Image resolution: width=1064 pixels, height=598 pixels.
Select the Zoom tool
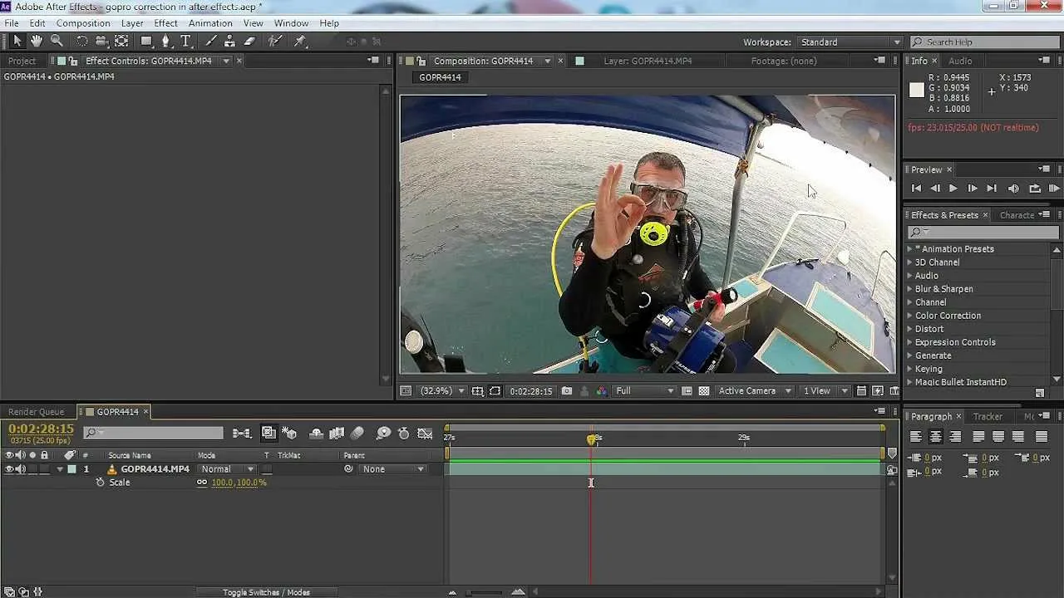pyautogui.click(x=57, y=42)
